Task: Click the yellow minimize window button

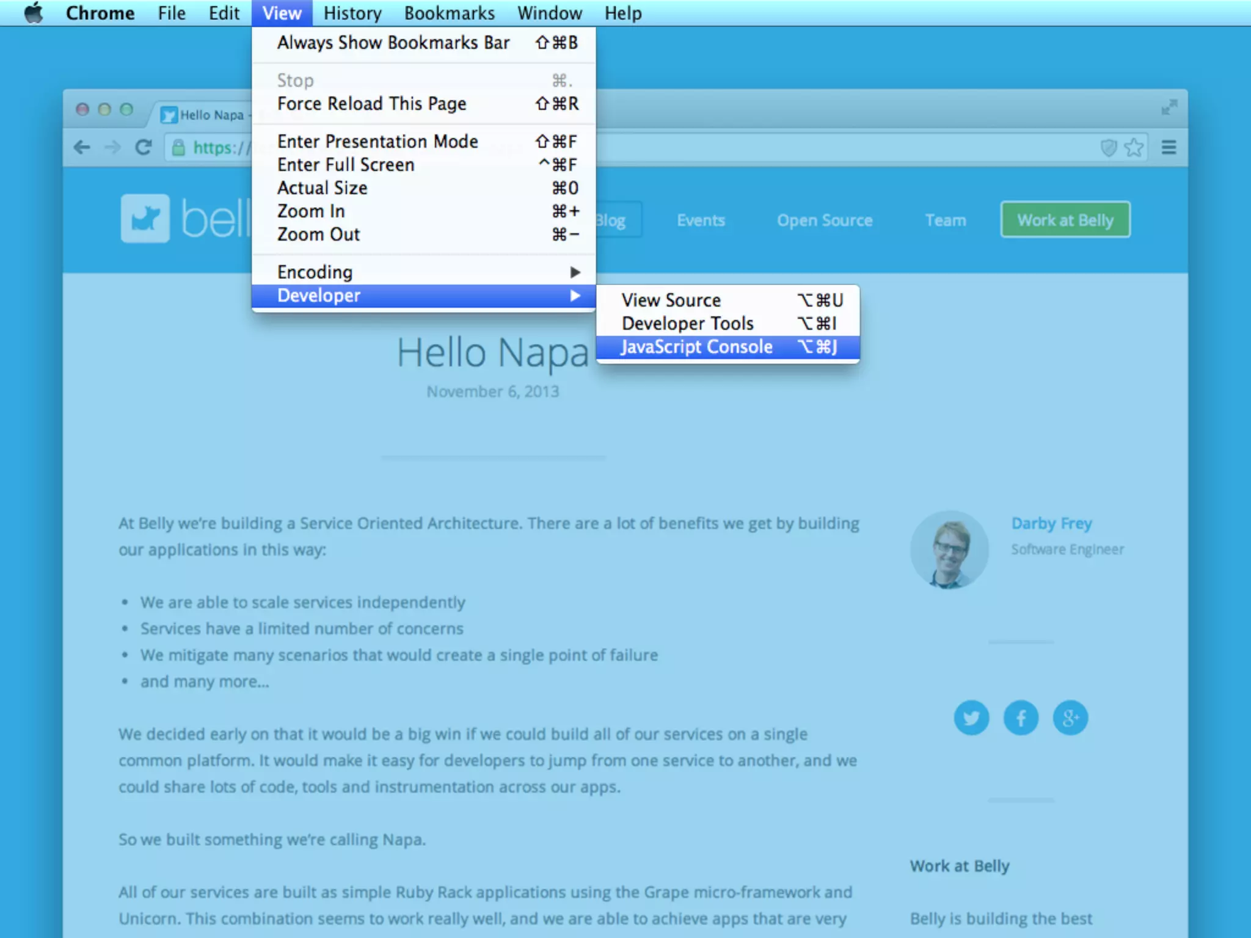Action: coord(104,109)
